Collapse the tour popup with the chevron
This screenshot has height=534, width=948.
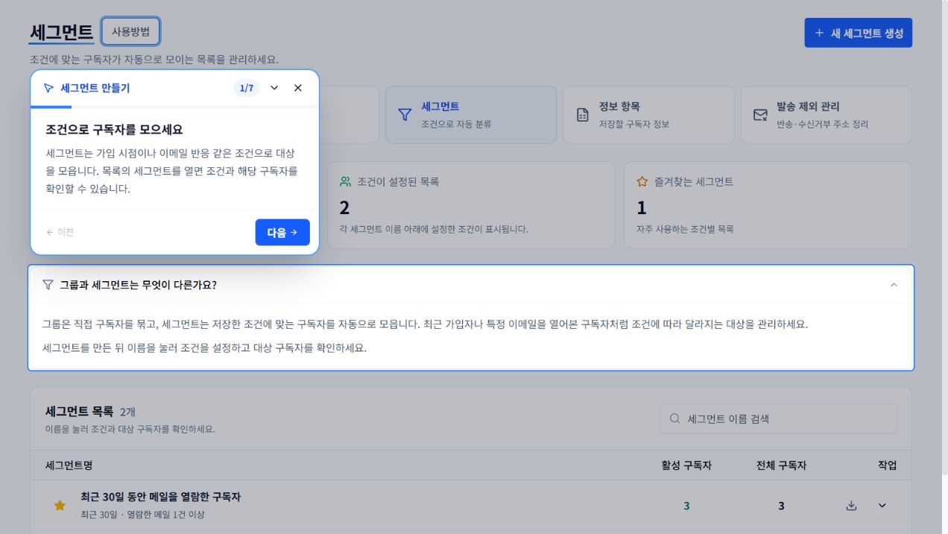274,88
